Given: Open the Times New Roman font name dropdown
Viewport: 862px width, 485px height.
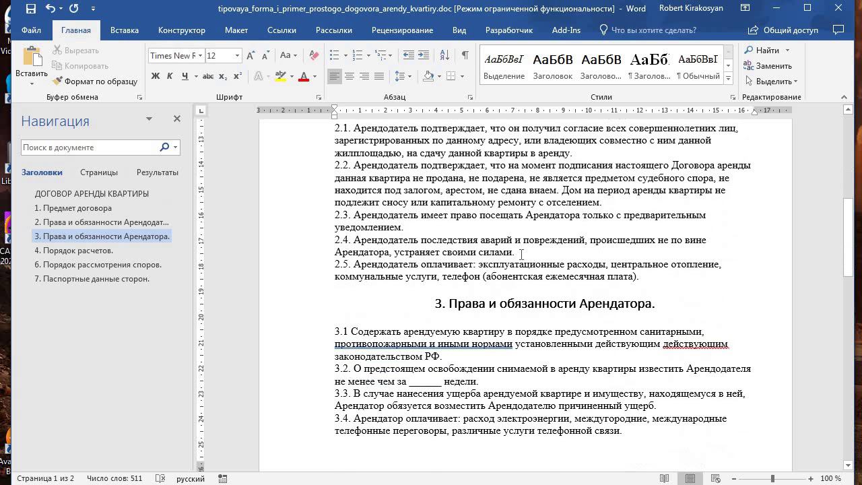Looking at the screenshot, I should [199, 55].
